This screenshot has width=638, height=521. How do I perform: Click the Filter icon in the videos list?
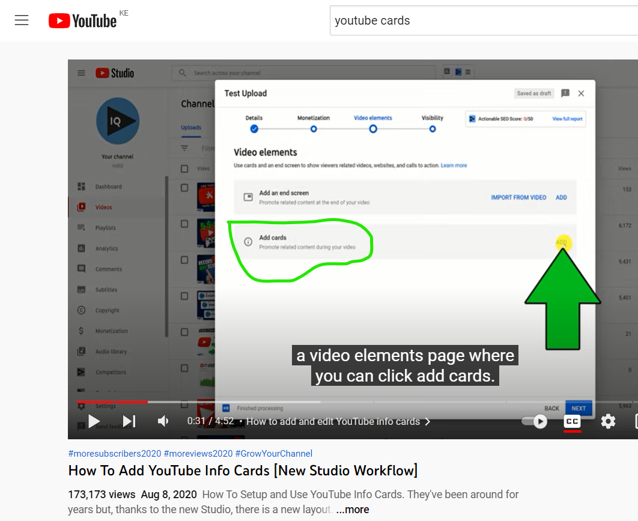point(184,148)
